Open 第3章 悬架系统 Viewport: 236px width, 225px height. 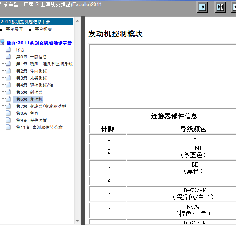tap(31, 78)
